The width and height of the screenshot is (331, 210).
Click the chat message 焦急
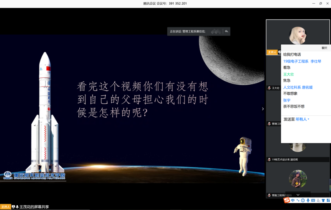[x=287, y=80]
